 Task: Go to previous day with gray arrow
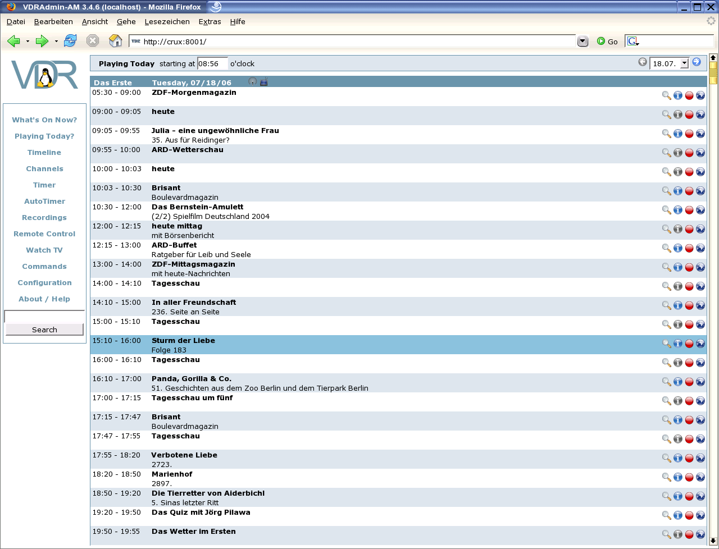click(643, 62)
